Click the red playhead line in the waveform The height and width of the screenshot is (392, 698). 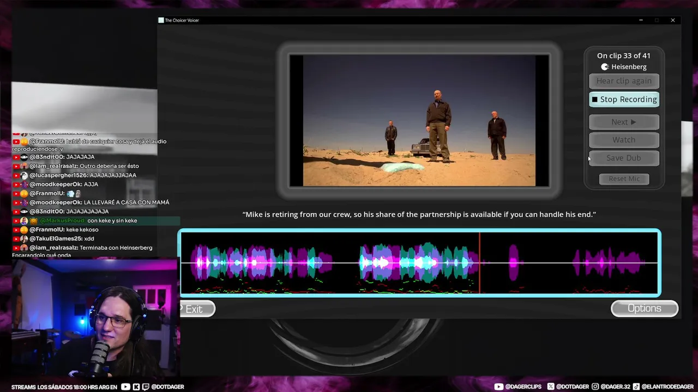pyautogui.click(x=480, y=263)
